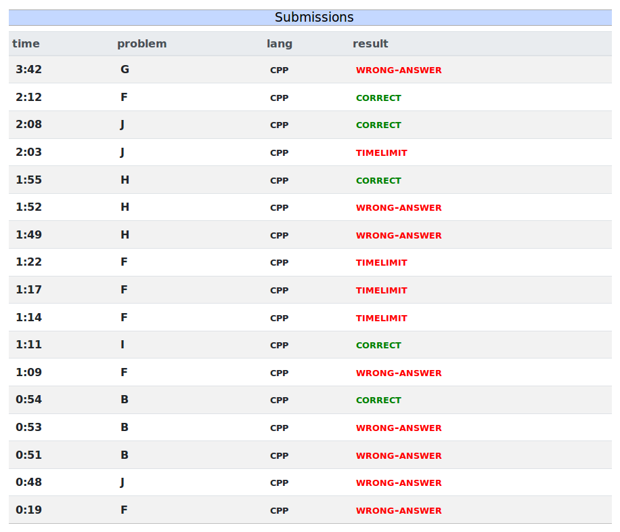Viewport: 620px width, 532px height.
Task: Select the 1:14 submission time
Action: point(28,318)
